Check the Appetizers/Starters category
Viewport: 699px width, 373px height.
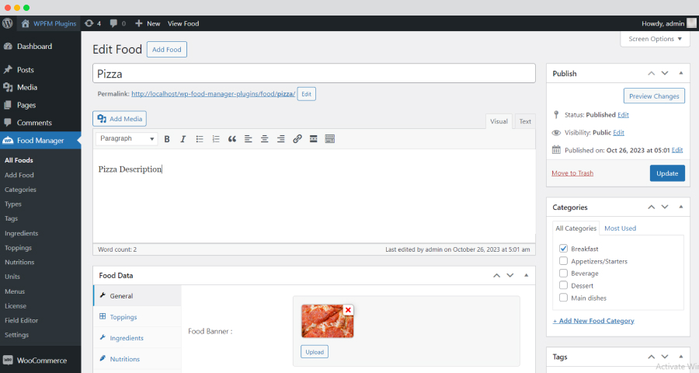(x=564, y=261)
